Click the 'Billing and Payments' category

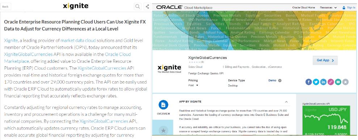click(237, 67)
